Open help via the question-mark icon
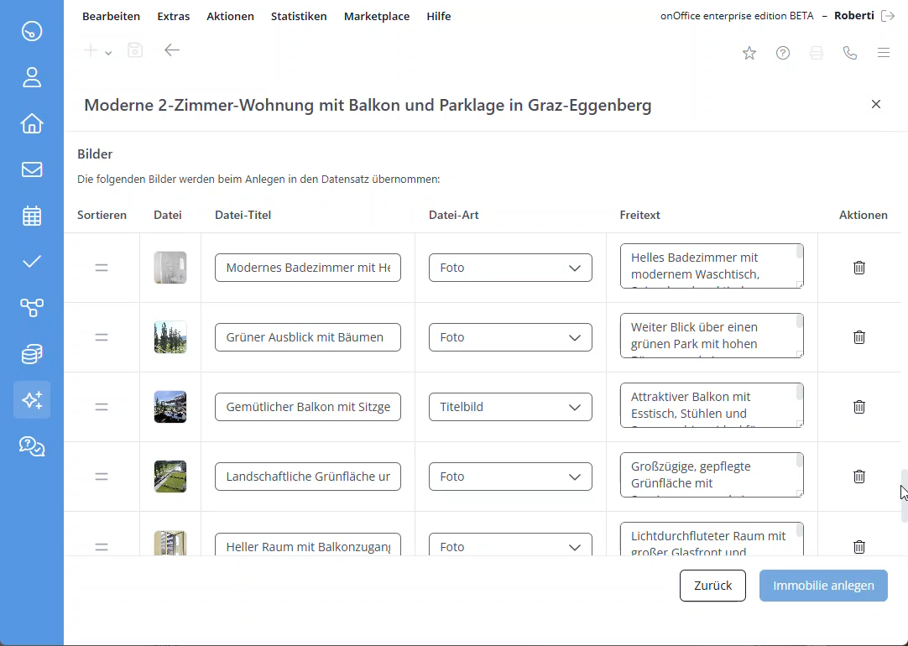The image size is (908, 646). coord(783,52)
